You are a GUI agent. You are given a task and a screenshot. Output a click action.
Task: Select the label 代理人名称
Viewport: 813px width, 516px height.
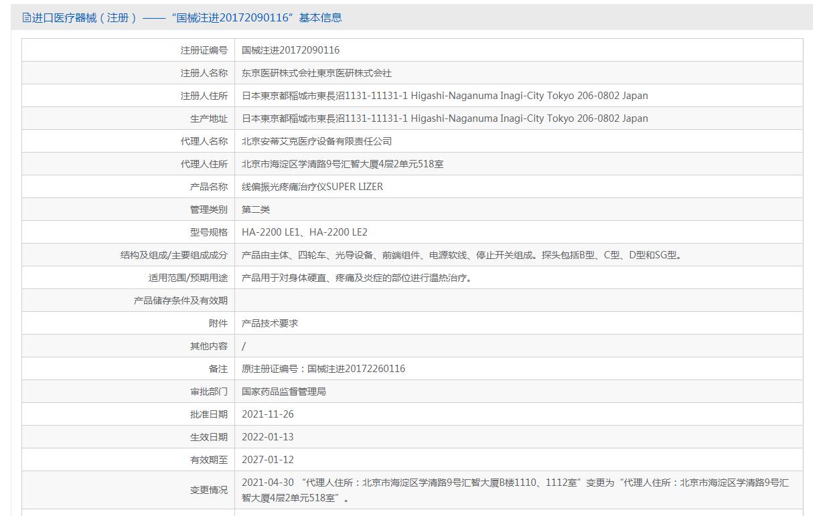(x=204, y=141)
